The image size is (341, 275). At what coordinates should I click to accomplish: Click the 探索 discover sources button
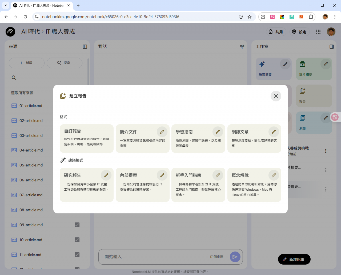point(64,63)
